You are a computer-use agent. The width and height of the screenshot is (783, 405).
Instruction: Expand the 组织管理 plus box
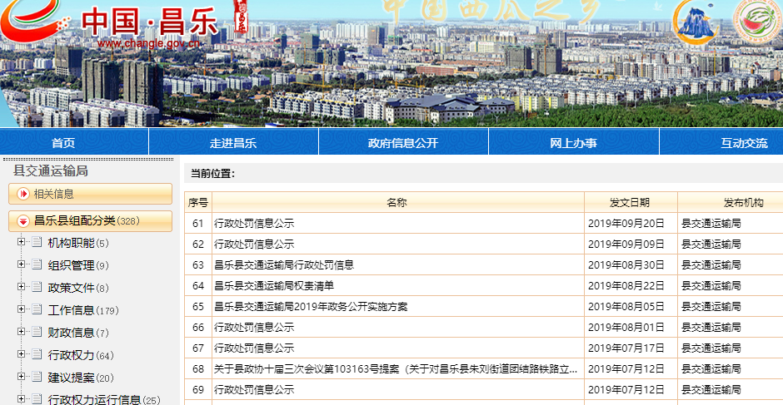(x=21, y=265)
